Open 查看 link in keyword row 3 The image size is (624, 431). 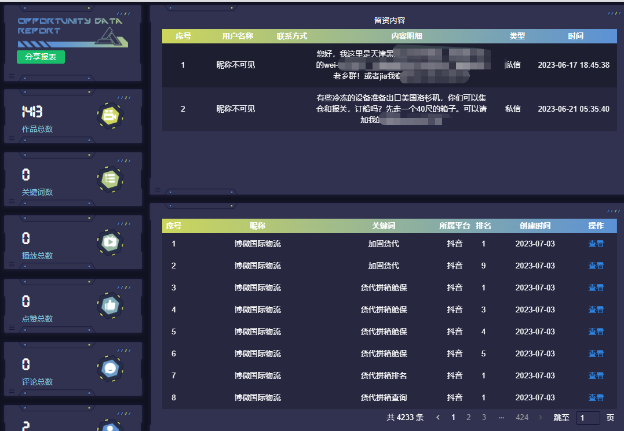[x=596, y=288]
